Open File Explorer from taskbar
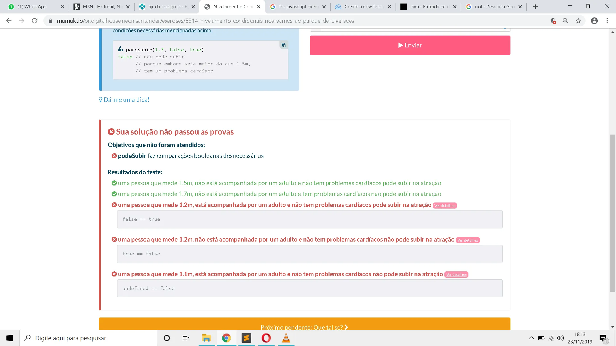Screen dimensions: 616x346 point(206,338)
